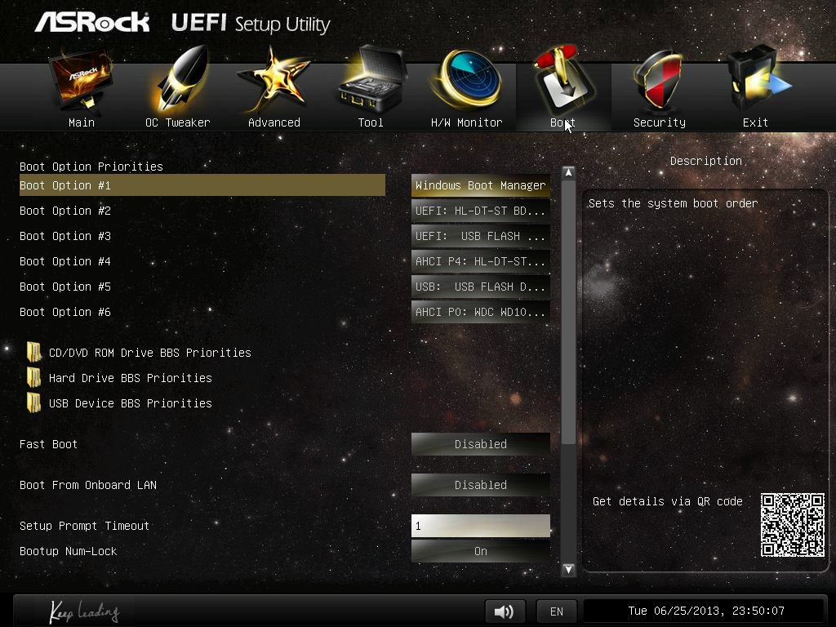Select Boot Option #3 row label
Image resolution: width=836 pixels, height=627 pixels.
pos(65,236)
